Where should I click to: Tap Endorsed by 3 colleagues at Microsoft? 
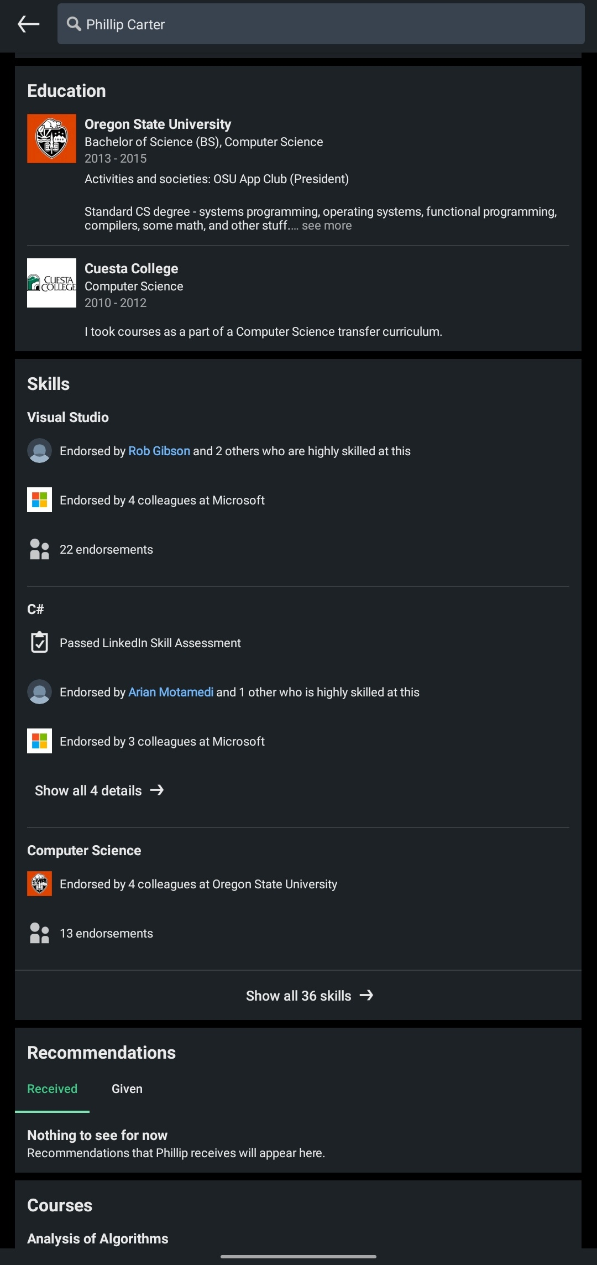[162, 741]
